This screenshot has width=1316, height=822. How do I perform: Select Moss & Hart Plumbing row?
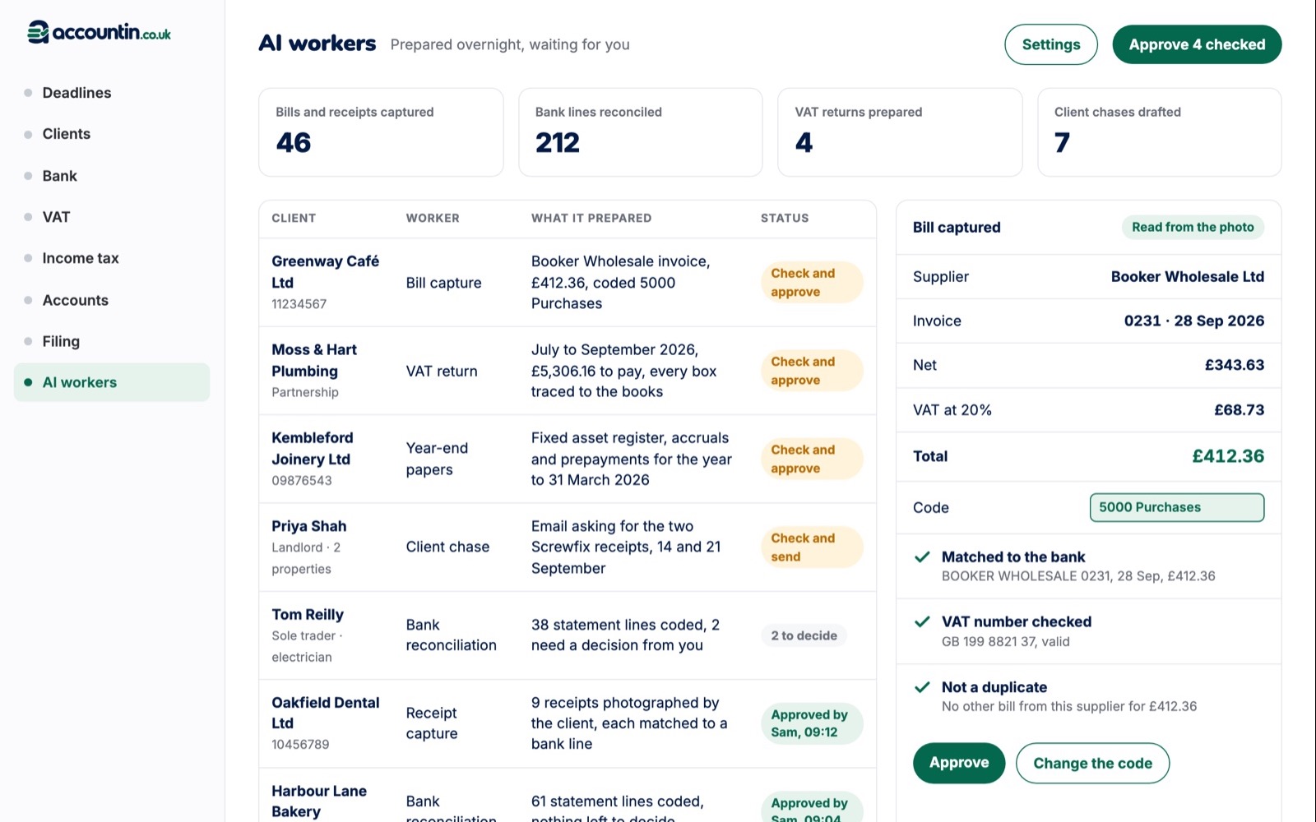568,371
